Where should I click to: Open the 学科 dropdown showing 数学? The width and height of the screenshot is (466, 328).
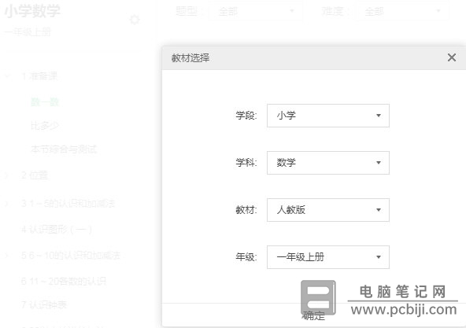tap(328, 163)
